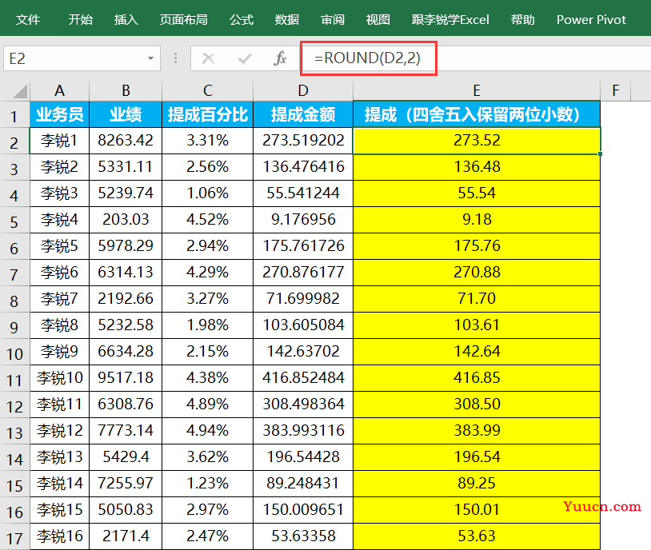Screen dimensions: 651x550
Task: Click the formula bar containing =ROUND(D2,2)
Action: (x=480, y=58)
